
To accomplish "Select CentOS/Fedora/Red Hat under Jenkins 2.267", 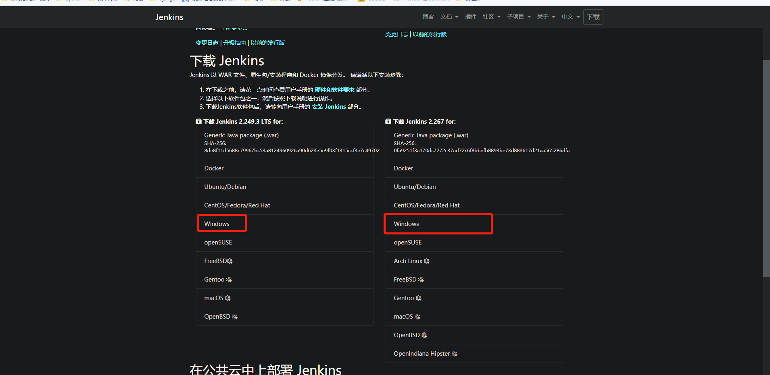I will click(x=474, y=205).
